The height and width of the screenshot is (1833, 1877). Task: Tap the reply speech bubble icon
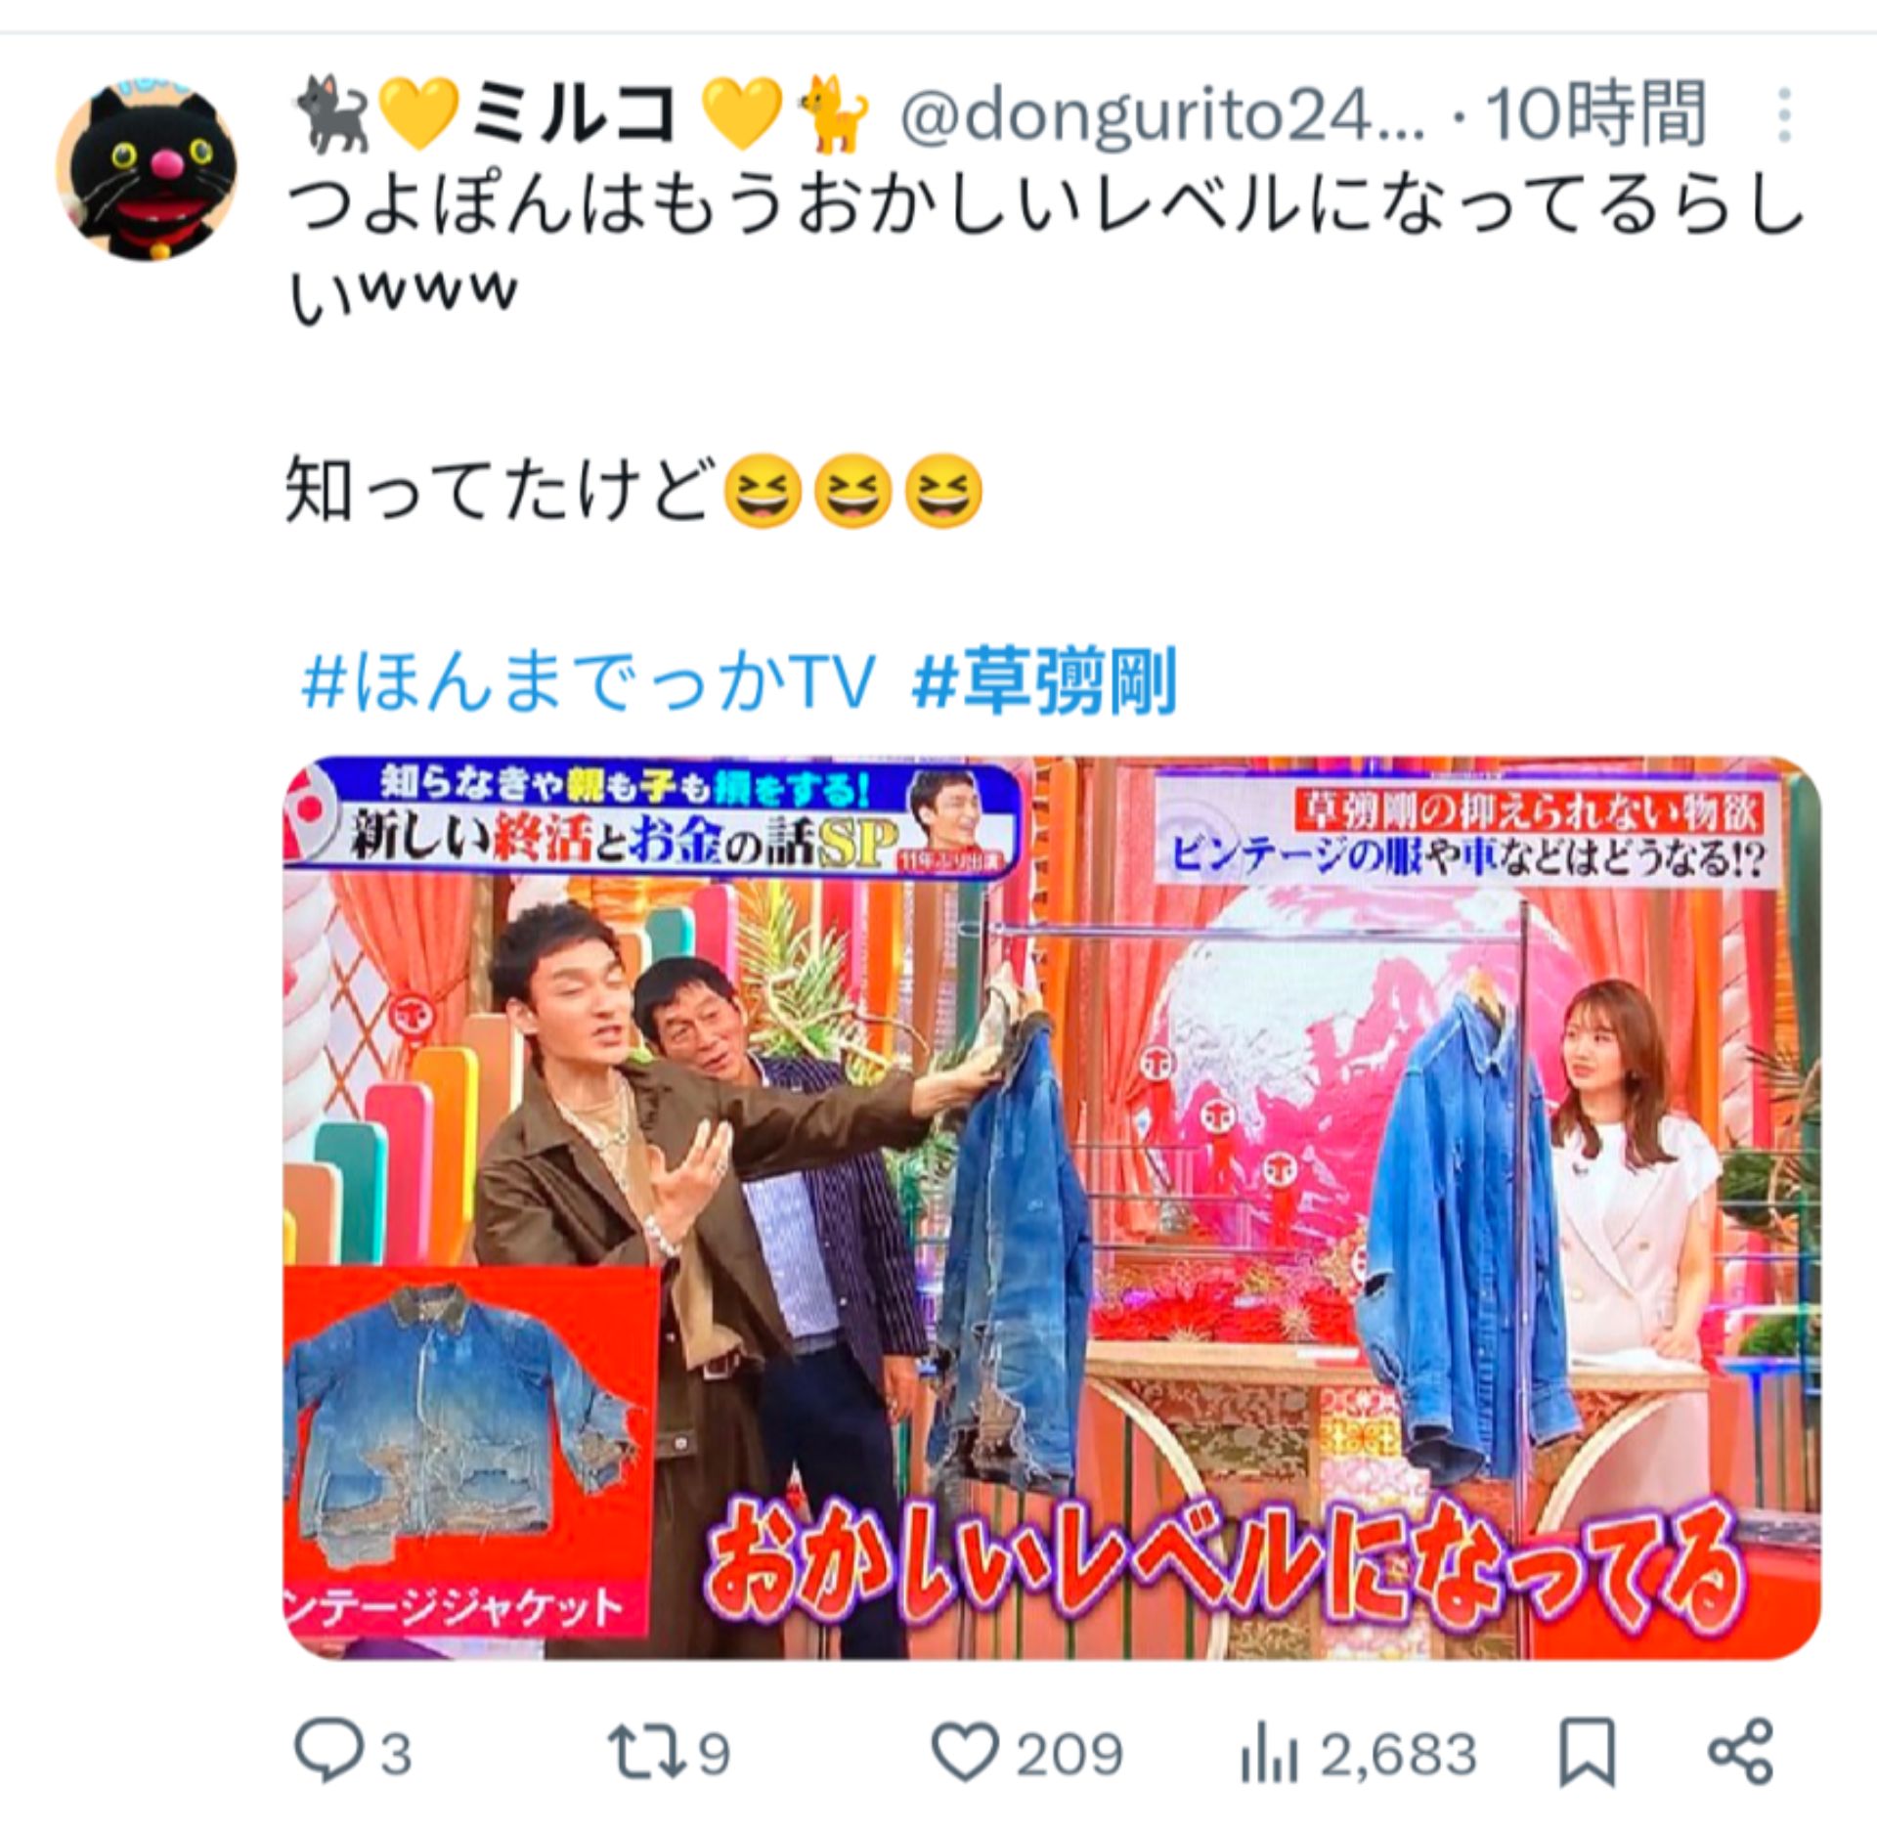[329, 1754]
